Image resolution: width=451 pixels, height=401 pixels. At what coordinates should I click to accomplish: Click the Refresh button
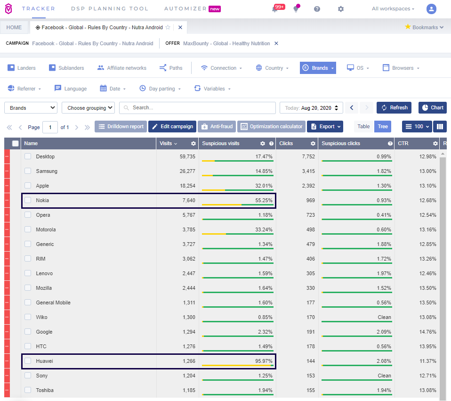coord(394,107)
